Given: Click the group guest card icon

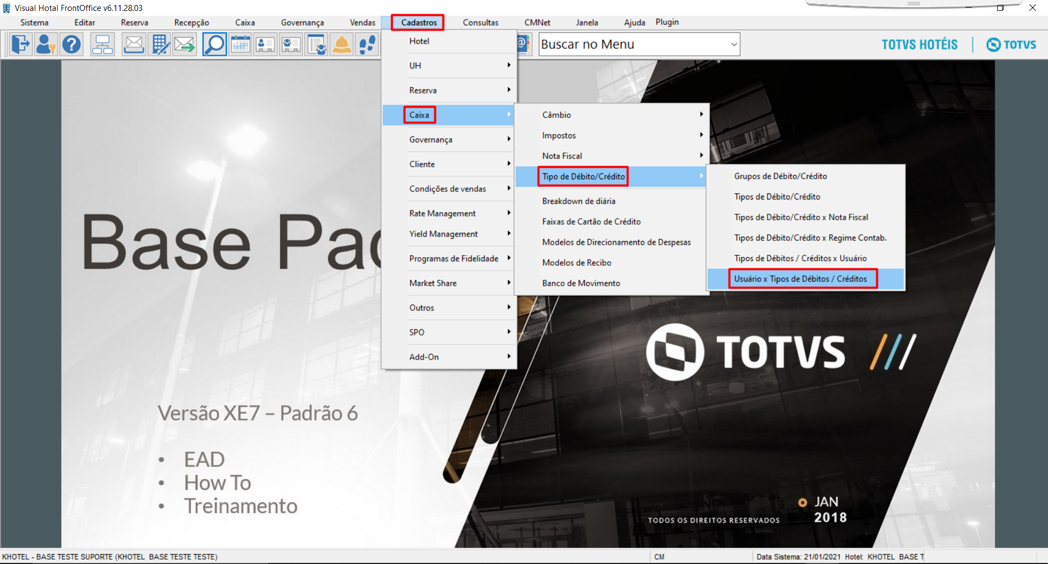Looking at the screenshot, I should point(291,44).
